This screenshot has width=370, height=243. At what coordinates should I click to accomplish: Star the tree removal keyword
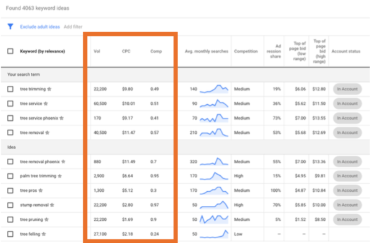(47, 133)
